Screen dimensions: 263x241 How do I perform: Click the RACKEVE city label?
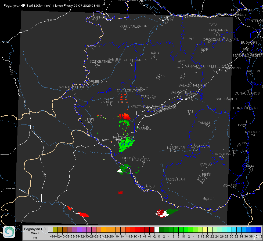coord(253,71)
